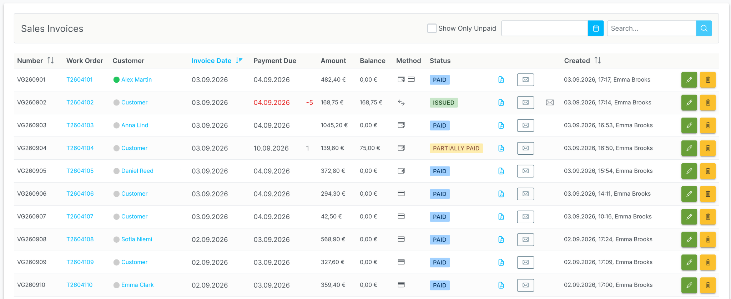
Task: Click the PARTIALLY PAID status badge
Action: coord(456,148)
